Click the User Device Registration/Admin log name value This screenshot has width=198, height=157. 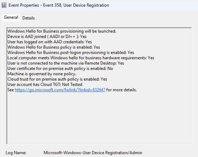point(93,153)
